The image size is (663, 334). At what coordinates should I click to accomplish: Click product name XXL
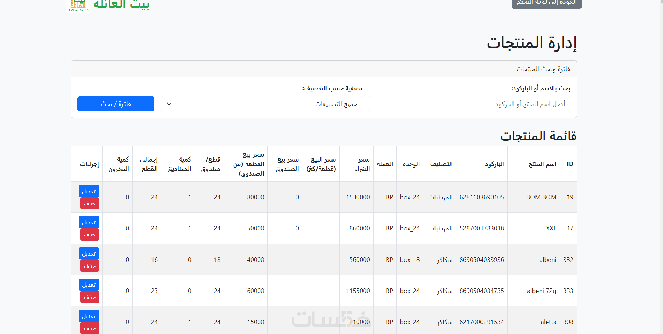[551, 228]
